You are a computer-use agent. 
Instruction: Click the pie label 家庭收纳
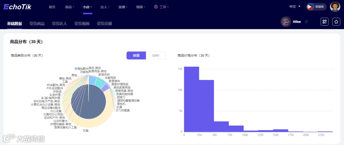click(x=104, y=74)
